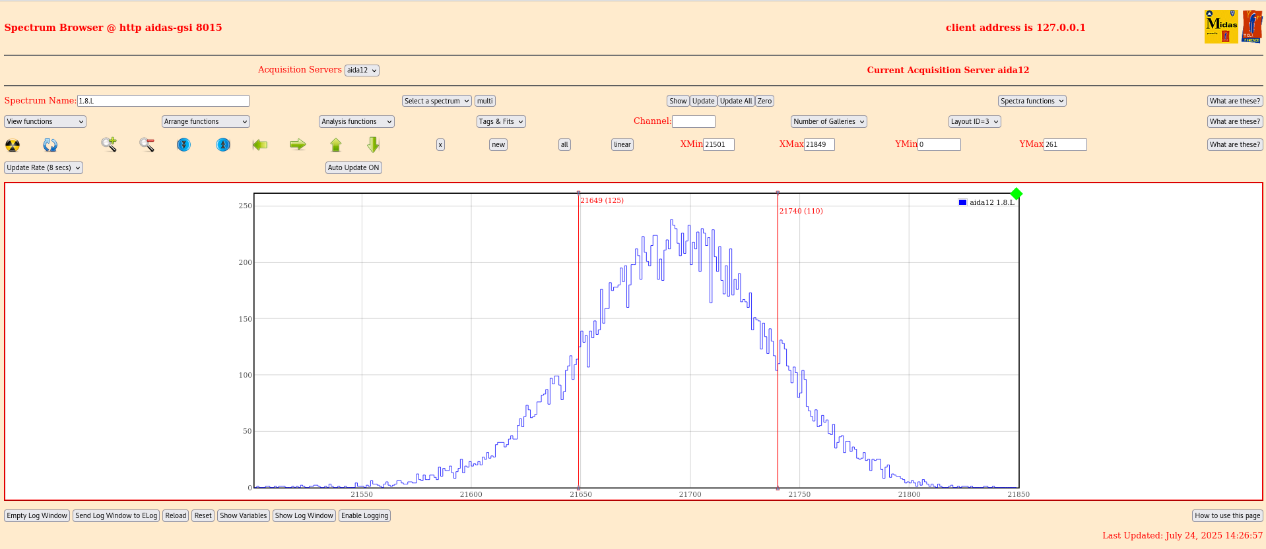Open the Tags & Fits dropdown
This screenshot has height=549, width=1266.
[501, 121]
